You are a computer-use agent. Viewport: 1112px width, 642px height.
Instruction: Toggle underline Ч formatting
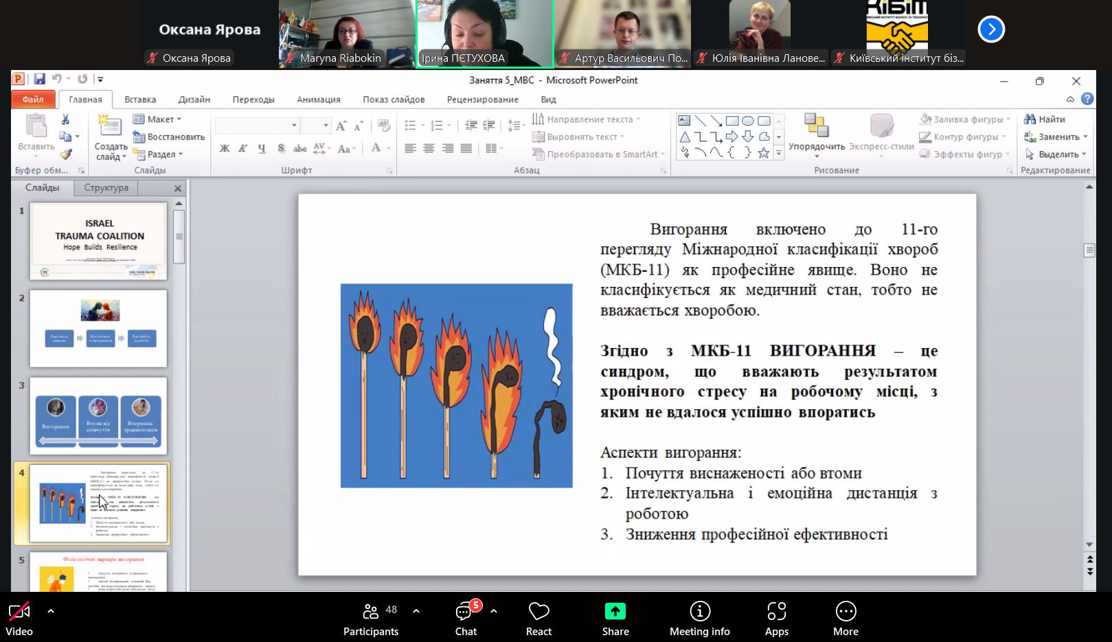click(x=262, y=148)
